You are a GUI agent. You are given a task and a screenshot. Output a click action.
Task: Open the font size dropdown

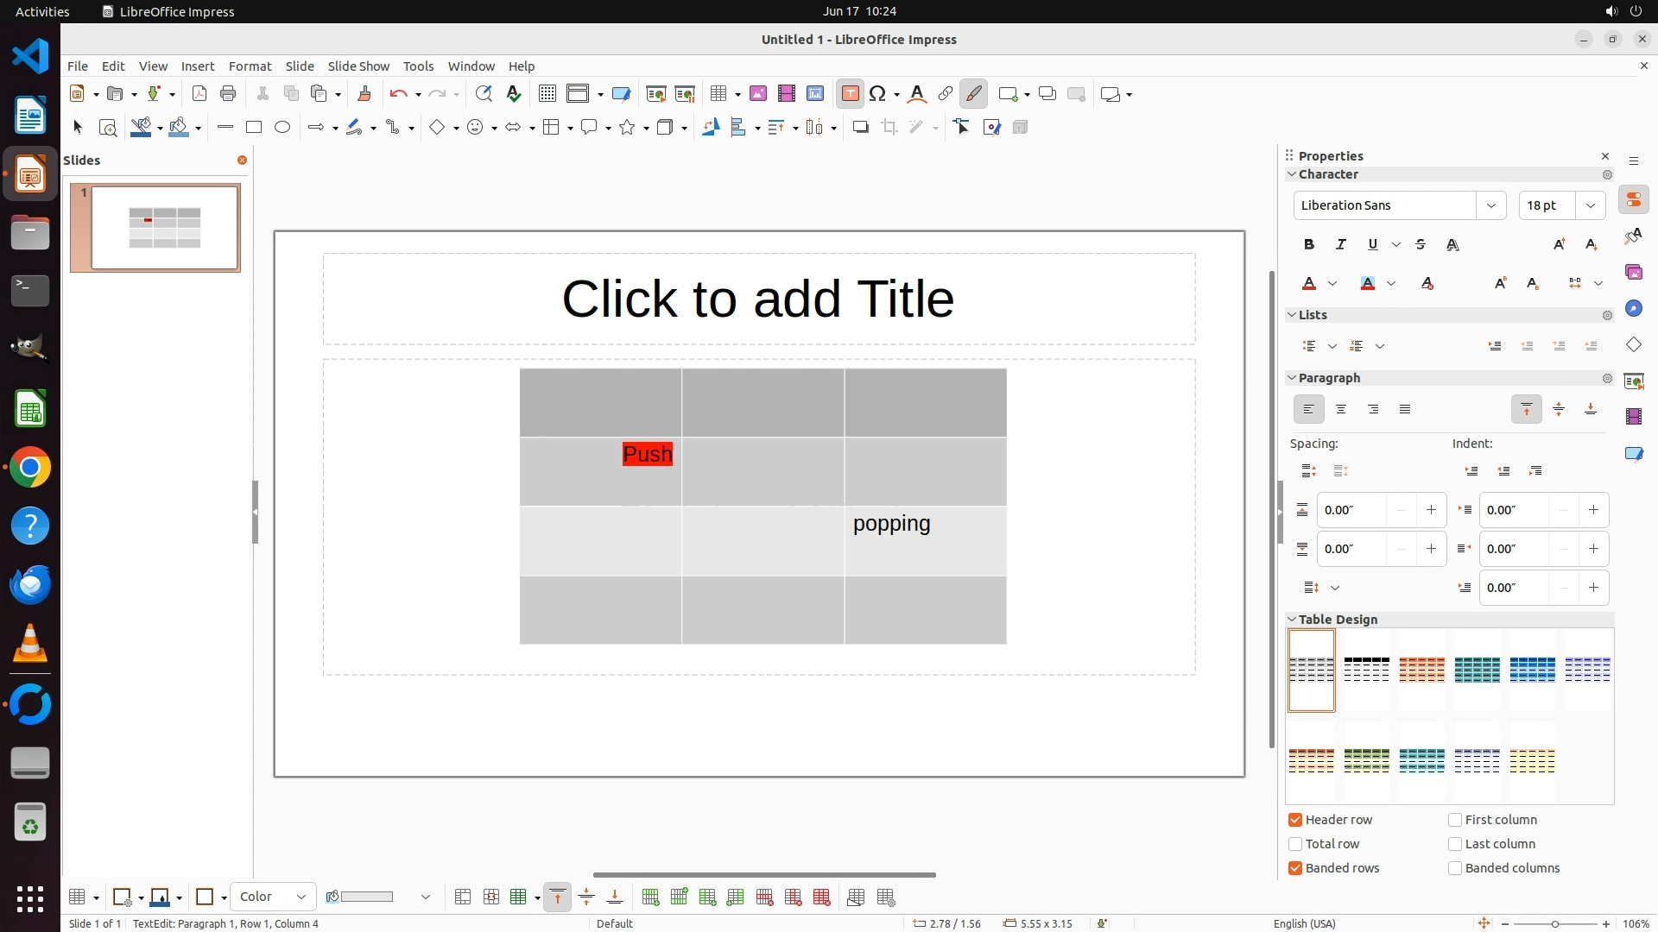point(1590,205)
